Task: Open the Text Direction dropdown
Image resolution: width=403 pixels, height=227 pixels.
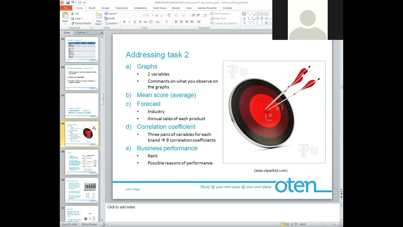Action: (221, 14)
